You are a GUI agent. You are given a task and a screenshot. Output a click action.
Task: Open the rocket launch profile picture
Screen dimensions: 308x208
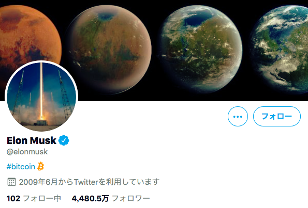click(x=41, y=97)
